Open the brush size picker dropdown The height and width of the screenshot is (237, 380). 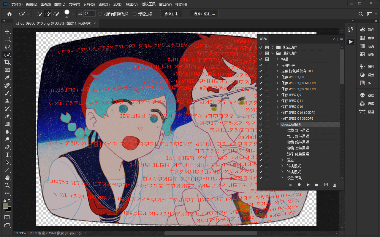point(73,14)
